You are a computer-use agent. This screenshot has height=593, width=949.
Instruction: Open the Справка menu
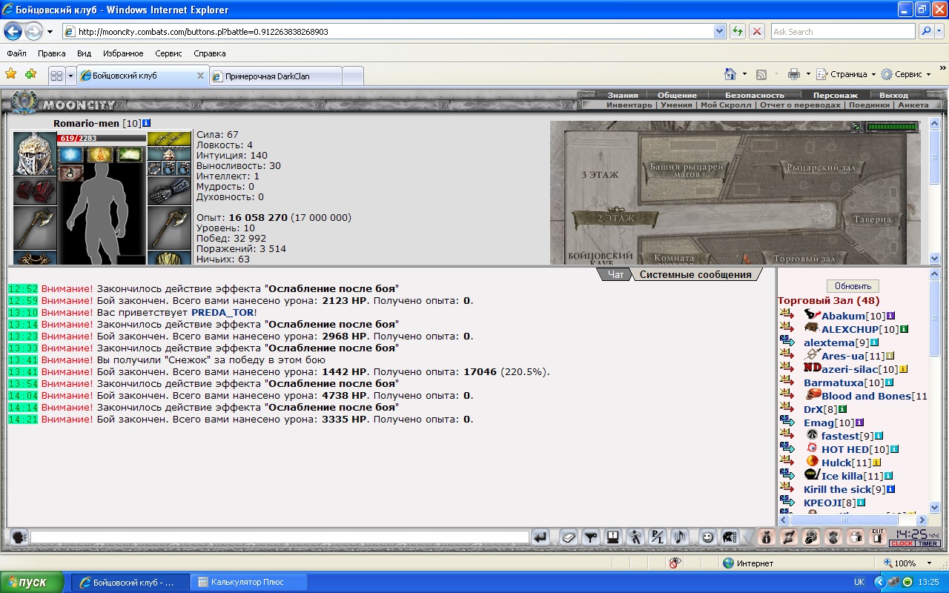click(210, 53)
